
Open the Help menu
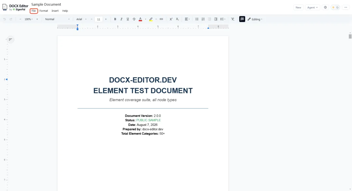click(65, 11)
